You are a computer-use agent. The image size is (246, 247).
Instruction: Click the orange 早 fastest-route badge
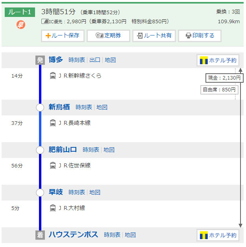point(21,25)
